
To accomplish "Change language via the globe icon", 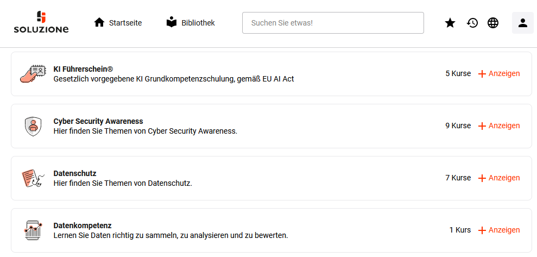I will (x=493, y=23).
